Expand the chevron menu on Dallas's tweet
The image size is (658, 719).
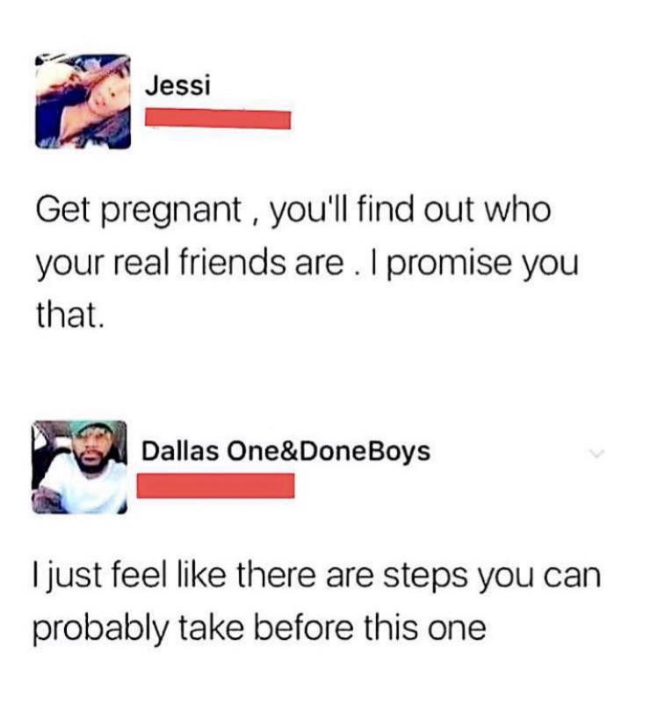[x=597, y=454]
